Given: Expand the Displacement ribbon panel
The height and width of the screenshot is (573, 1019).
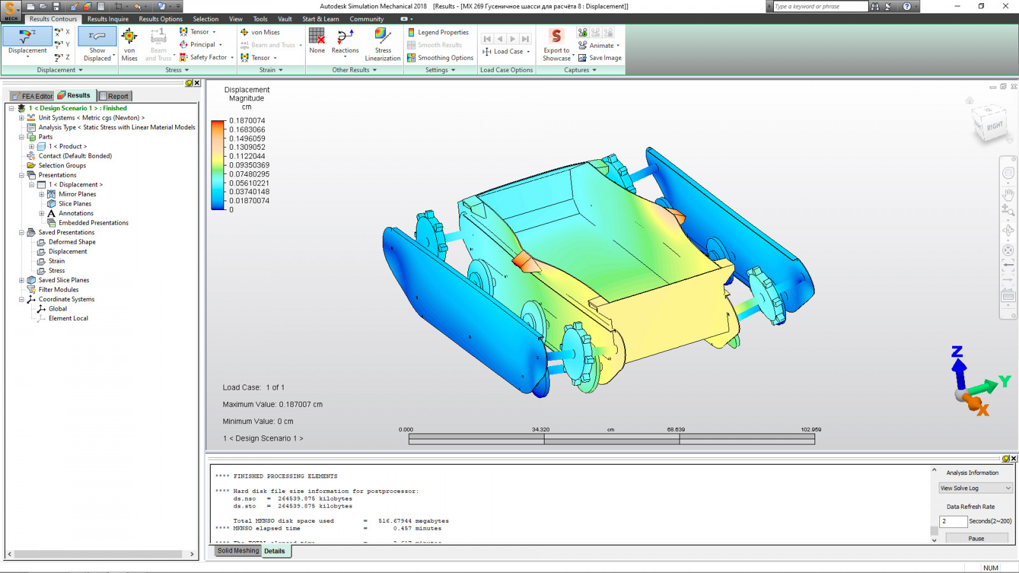Looking at the screenshot, I should [x=60, y=70].
